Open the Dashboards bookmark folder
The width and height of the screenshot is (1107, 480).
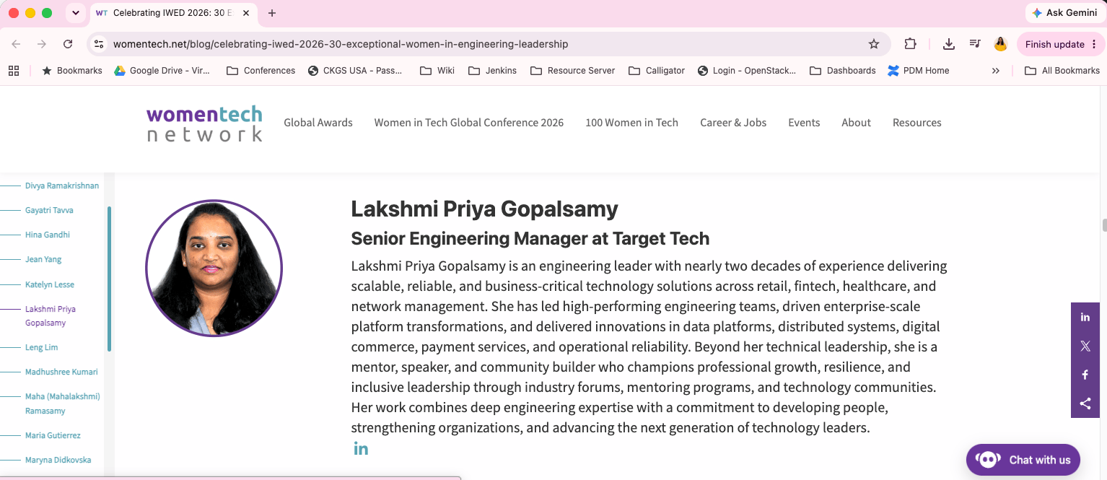[x=843, y=70]
